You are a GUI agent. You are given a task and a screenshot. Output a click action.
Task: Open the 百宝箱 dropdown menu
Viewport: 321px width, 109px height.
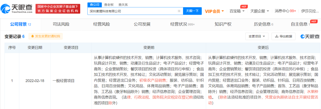click(237, 11)
